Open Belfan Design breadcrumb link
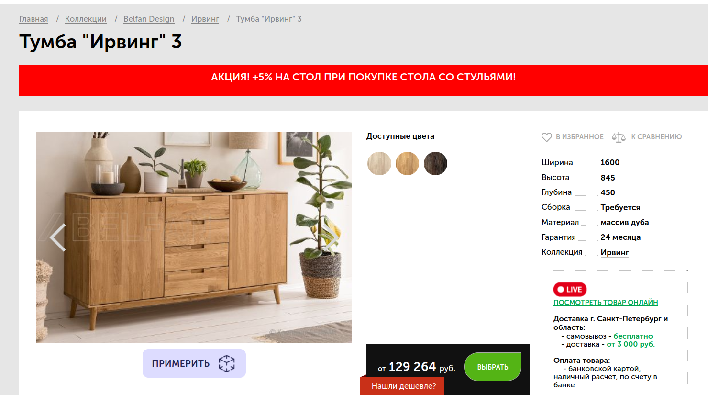Viewport: 708px width, 395px height. 149,19
